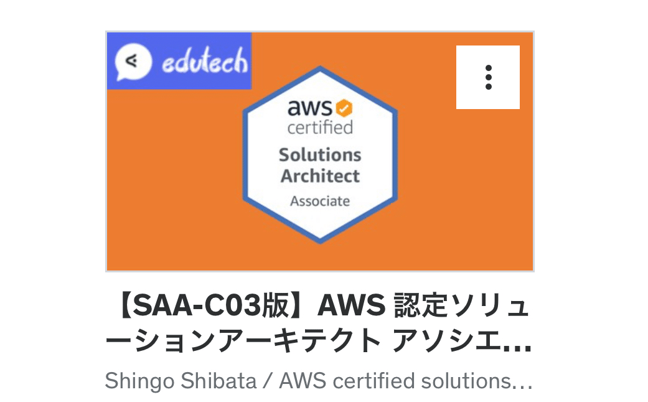648x402 pixels.
Task: Click the 'certified' word in the badge
Action: (x=321, y=128)
